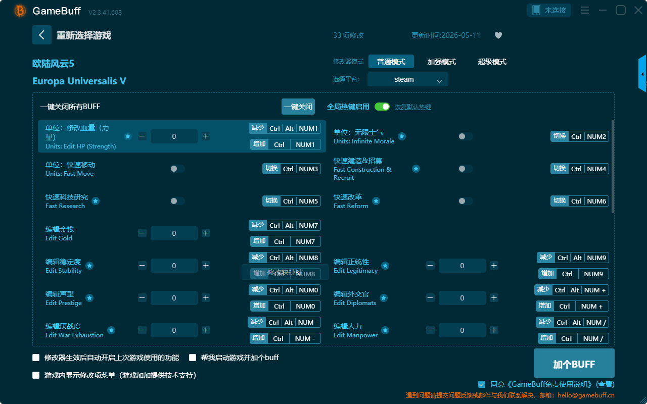Click Ctrl Alt NUM7 decrease hotkey for Gold
This screenshot has height=404, width=647.
(285, 225)
